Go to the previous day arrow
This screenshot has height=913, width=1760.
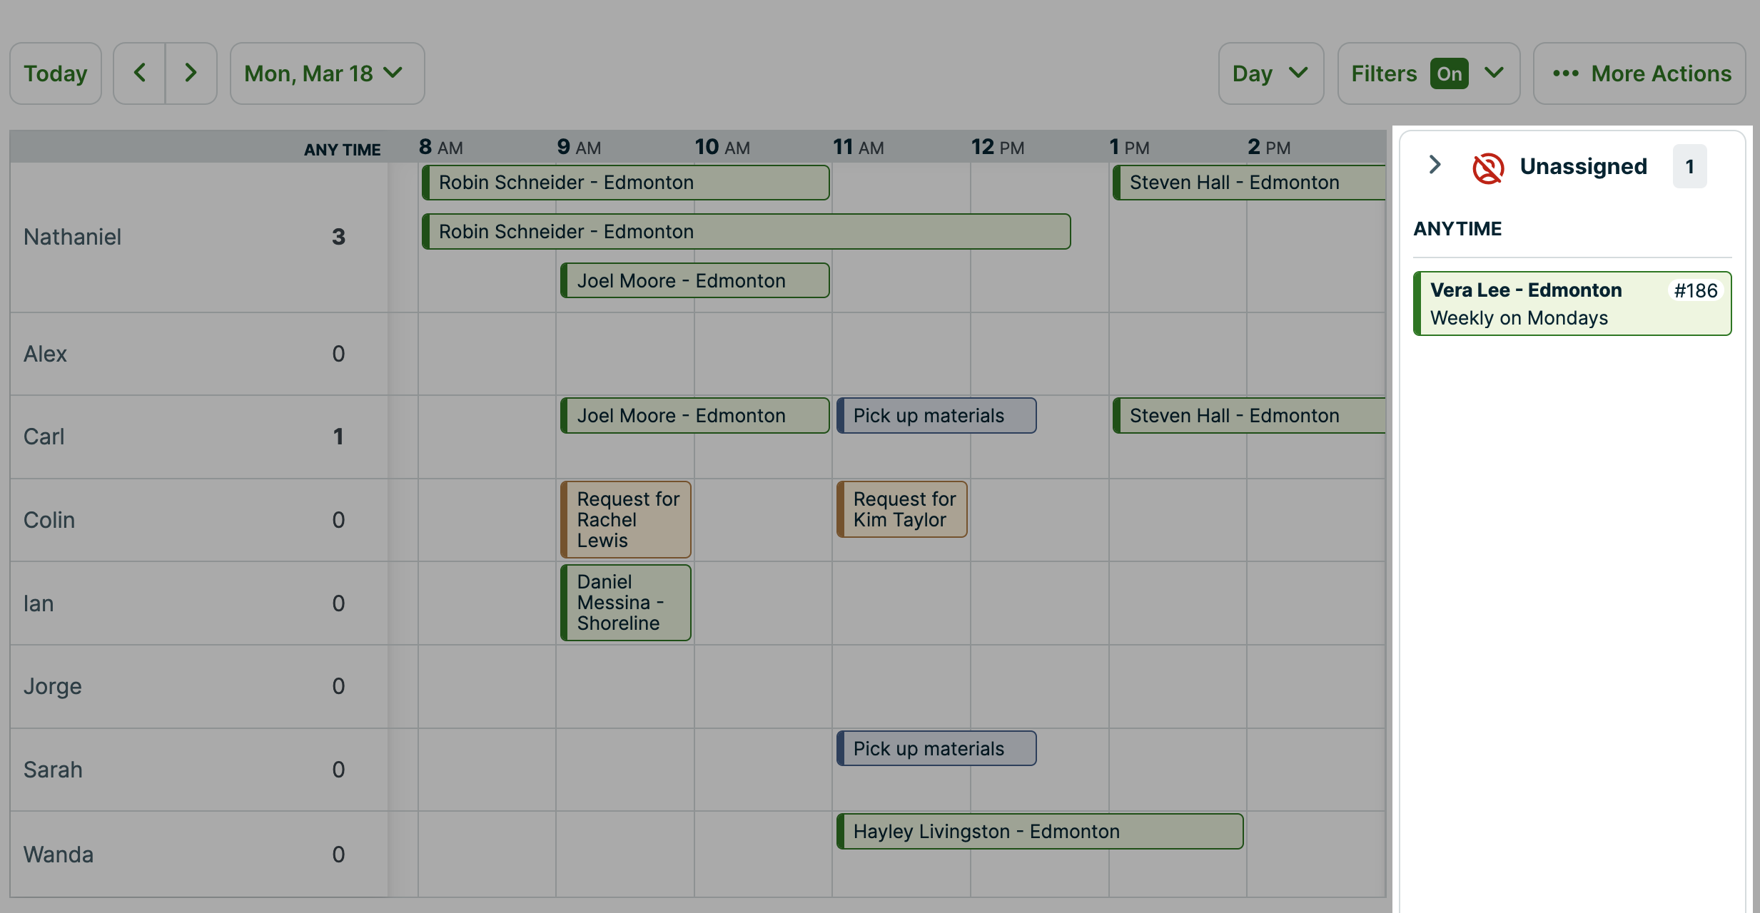coord(140,73)
